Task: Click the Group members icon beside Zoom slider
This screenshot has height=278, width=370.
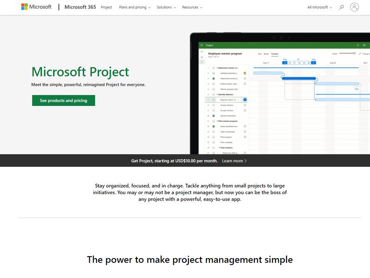Action: (360, 54)
